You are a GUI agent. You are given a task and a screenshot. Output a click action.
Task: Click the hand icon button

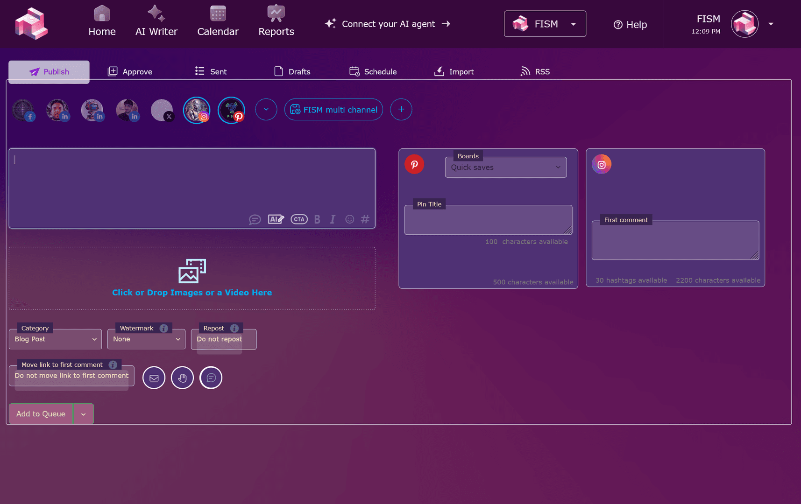click(182, 378)
